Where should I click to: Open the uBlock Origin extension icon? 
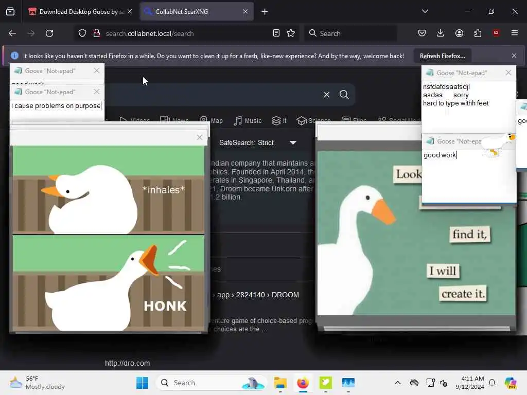(496, 33)
